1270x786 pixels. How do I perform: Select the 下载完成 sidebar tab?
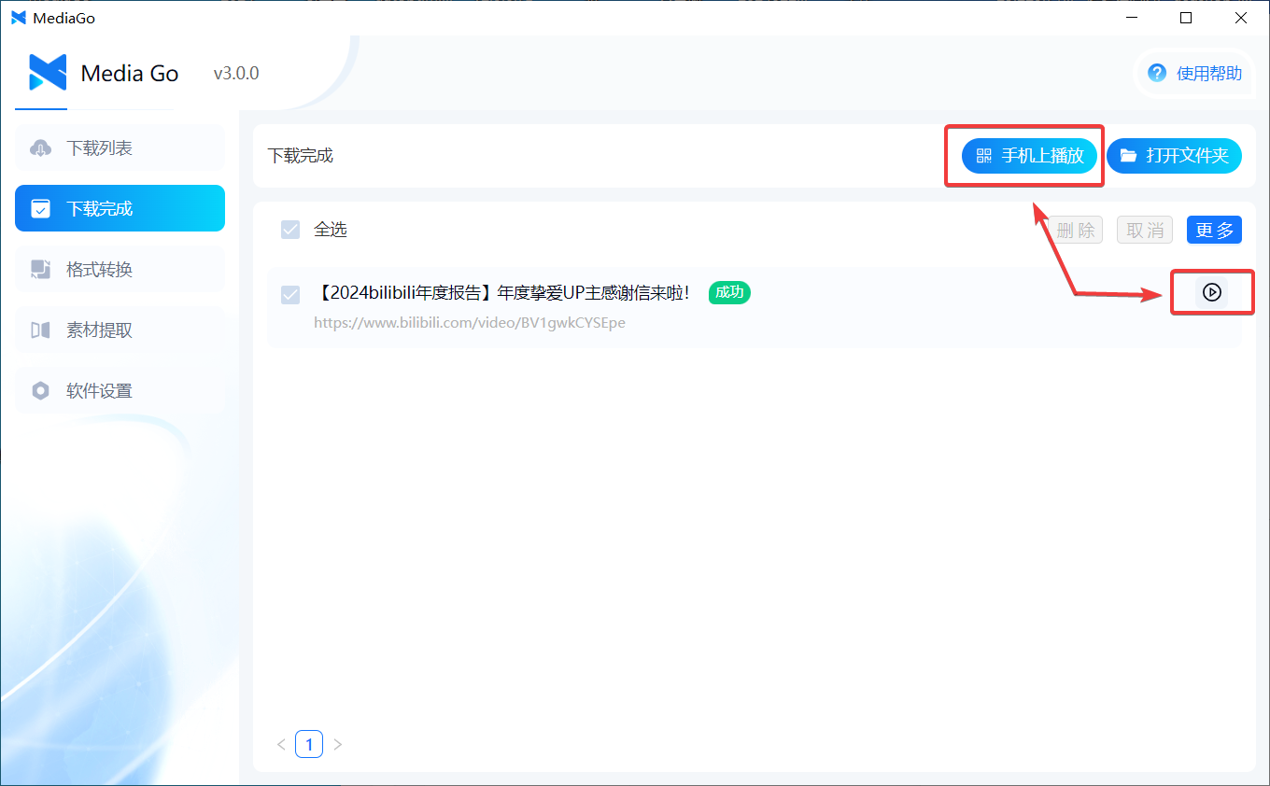click(x=120, y=208)
